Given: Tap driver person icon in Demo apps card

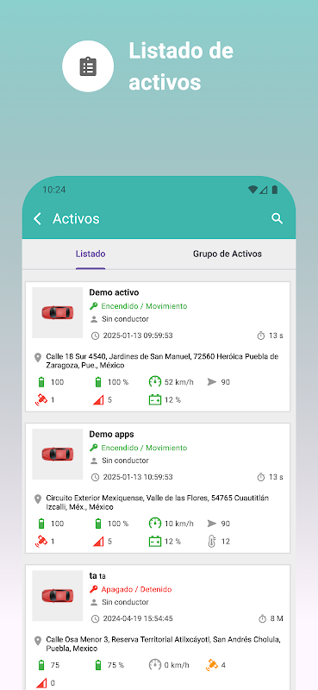Looking at the screenshot, I should coord(94,461).
